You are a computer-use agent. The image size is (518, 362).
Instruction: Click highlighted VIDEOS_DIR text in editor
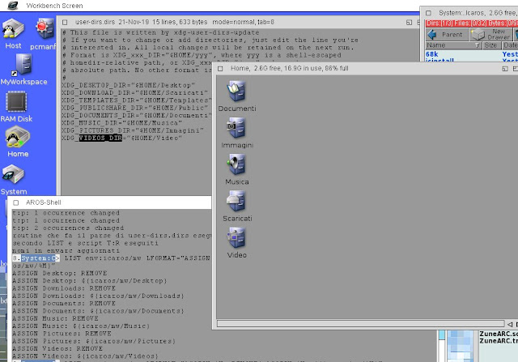(x=100, y=138)
